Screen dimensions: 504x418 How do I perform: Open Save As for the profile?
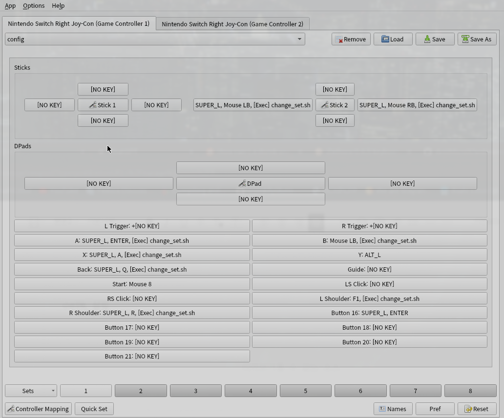tap(477, 39)
